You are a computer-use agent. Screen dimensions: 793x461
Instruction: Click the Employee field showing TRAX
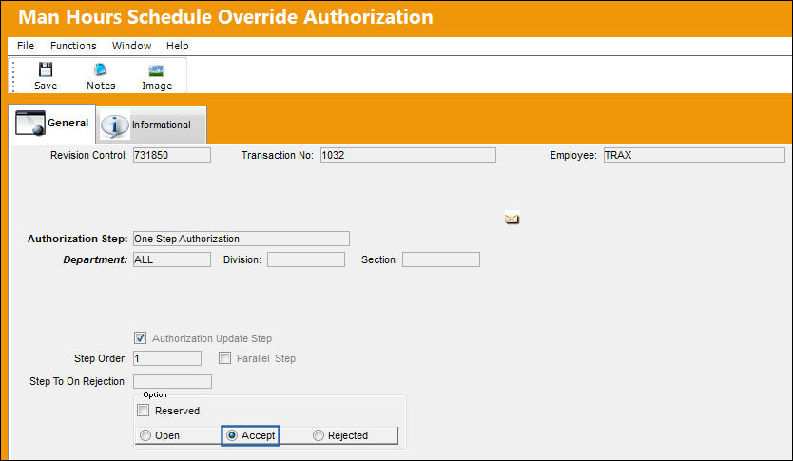pyautogui.click(x=694, y=155)
